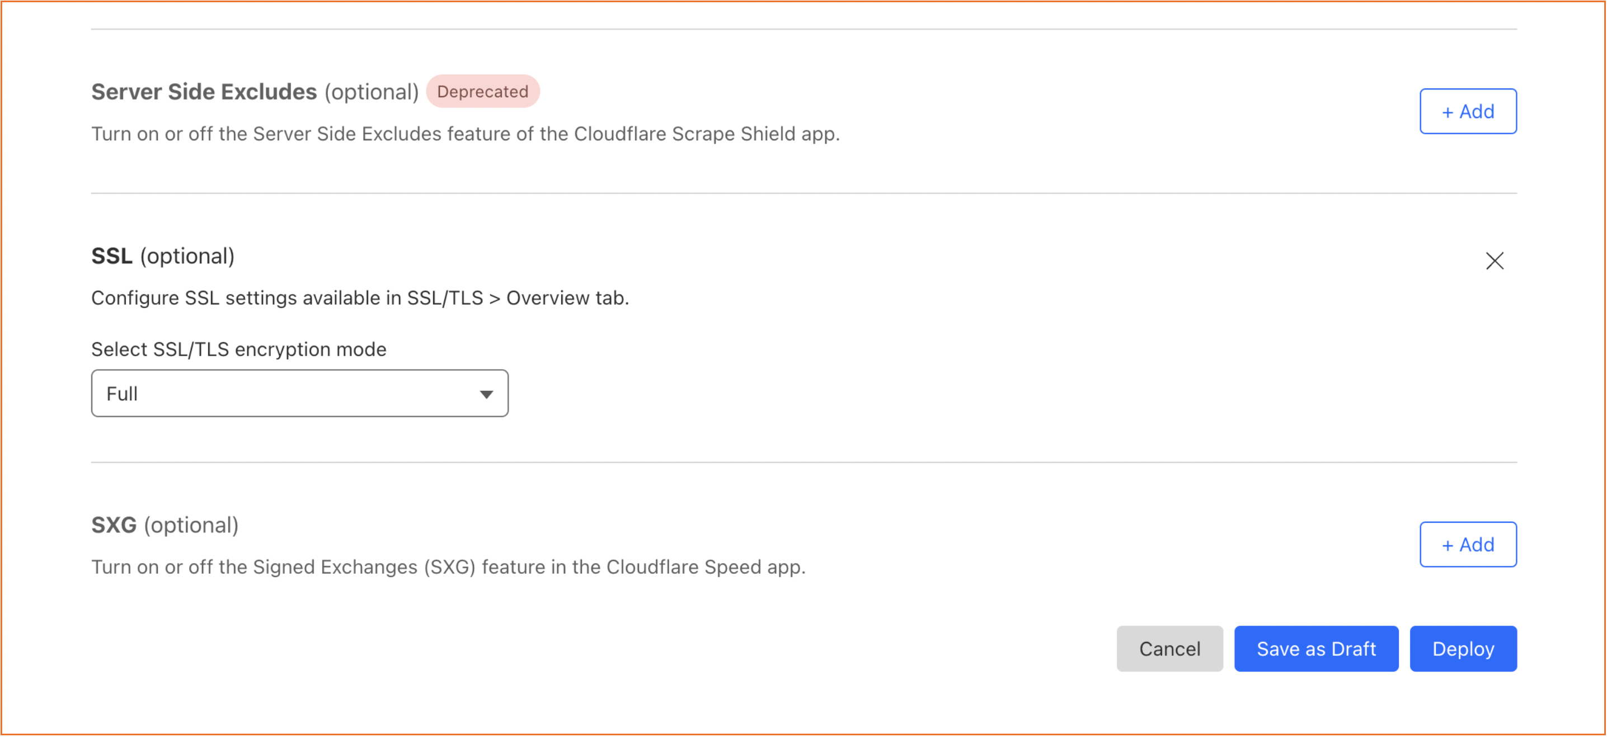Click the Select SSL/TLS encryption mode label

238,349
